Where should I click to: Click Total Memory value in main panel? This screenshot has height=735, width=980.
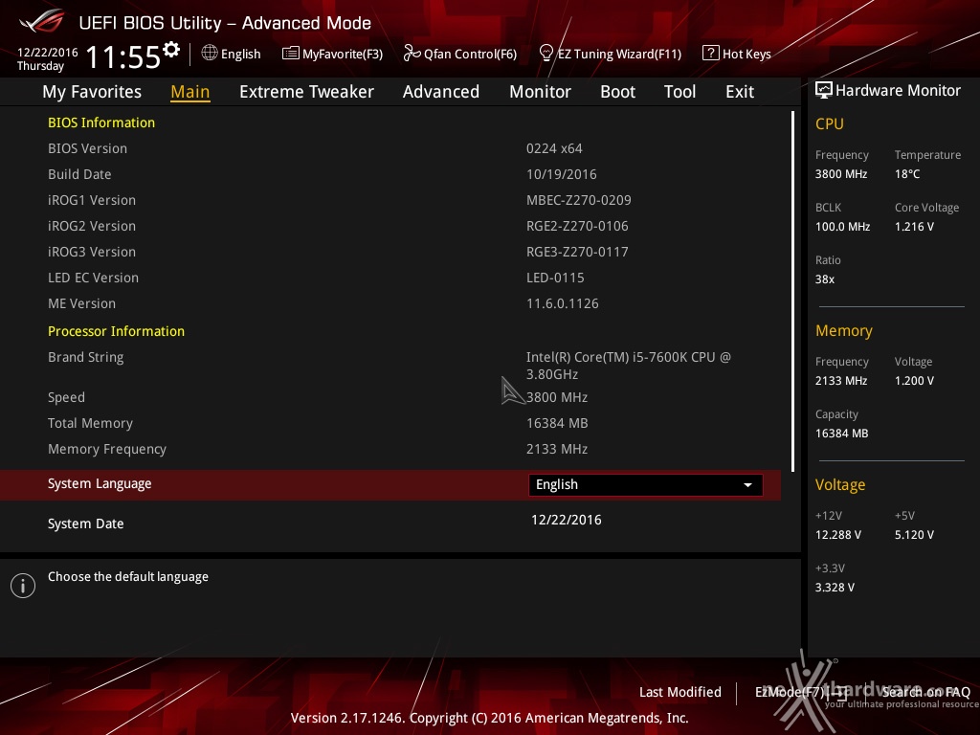(557, 423)
